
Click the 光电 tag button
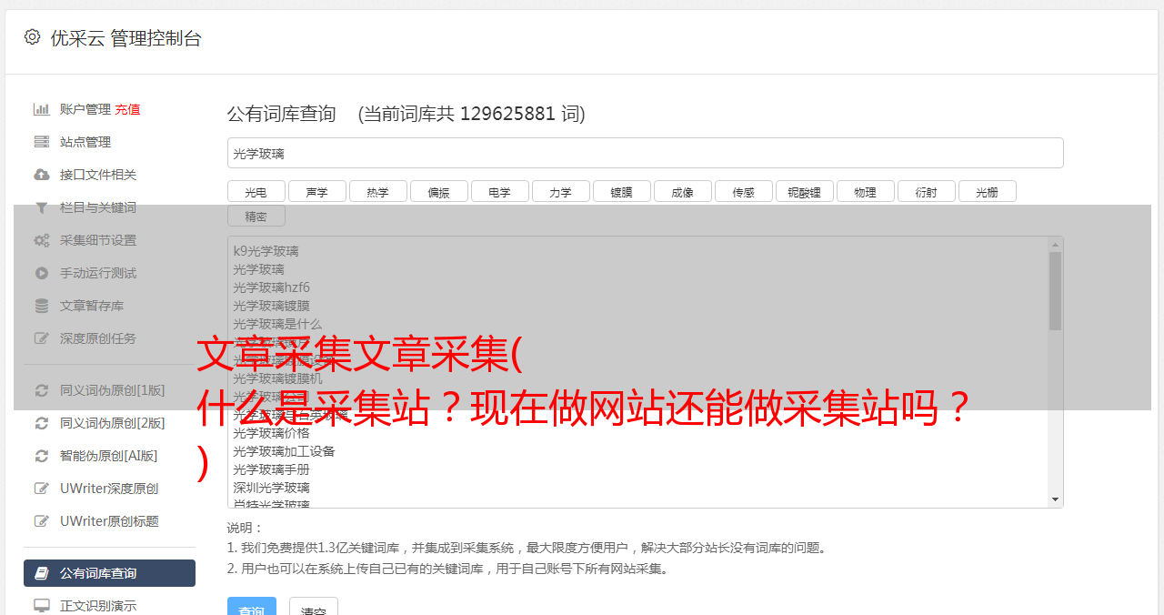pos(256,191)
